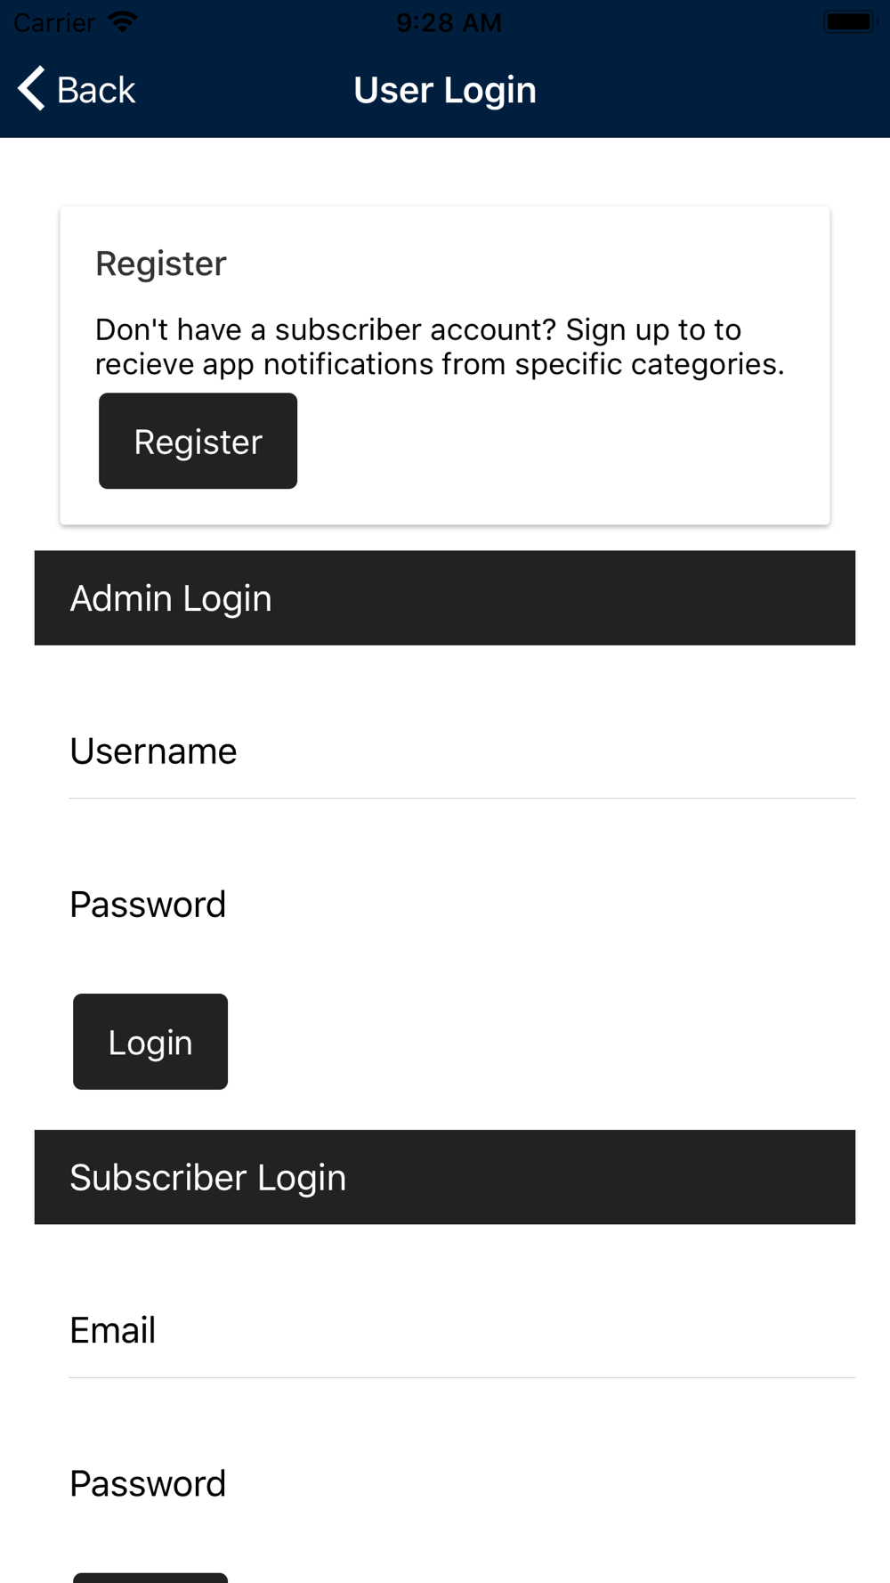Click the Carrier label in status bar
The width and height of the screenshot is (890, 1583).
click(x=54, y=22)
